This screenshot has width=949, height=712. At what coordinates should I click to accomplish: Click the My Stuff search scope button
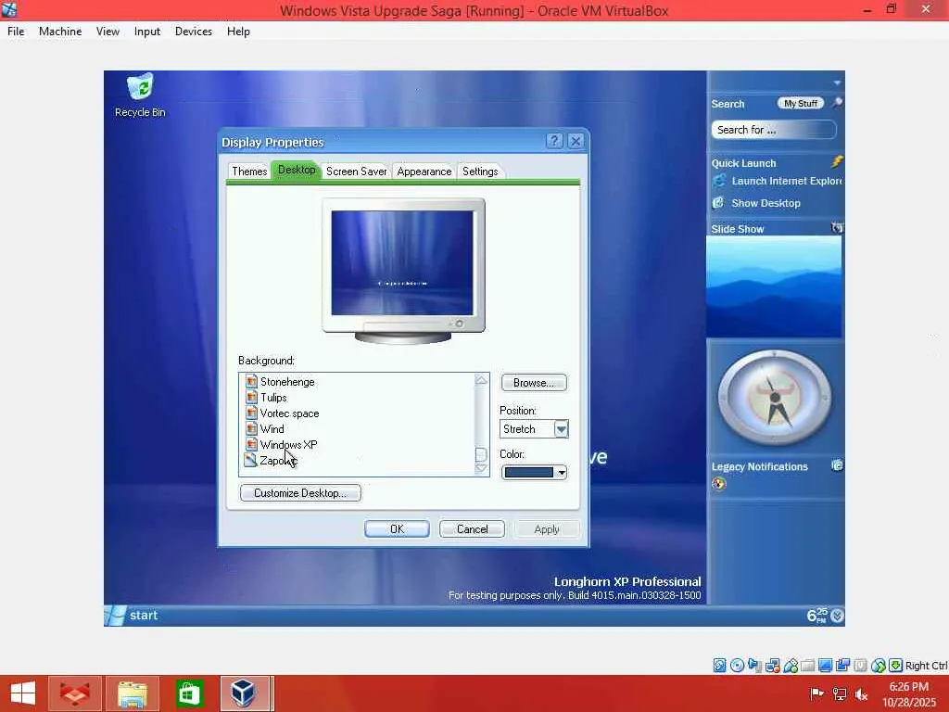(x=800, y=104)
